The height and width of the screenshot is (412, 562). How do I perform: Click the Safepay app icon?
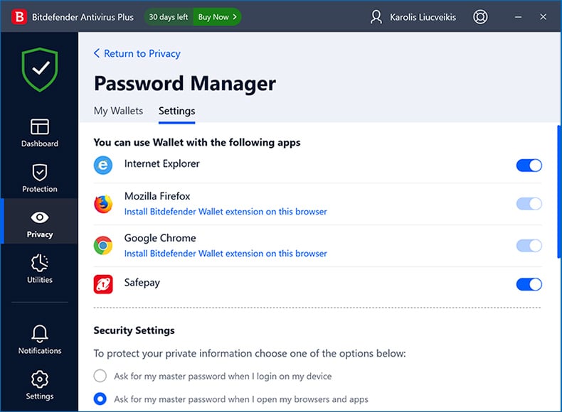tap(103, 284)
